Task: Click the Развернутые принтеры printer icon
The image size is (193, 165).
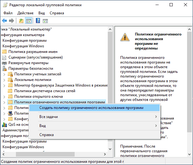Action: (4, 63)
